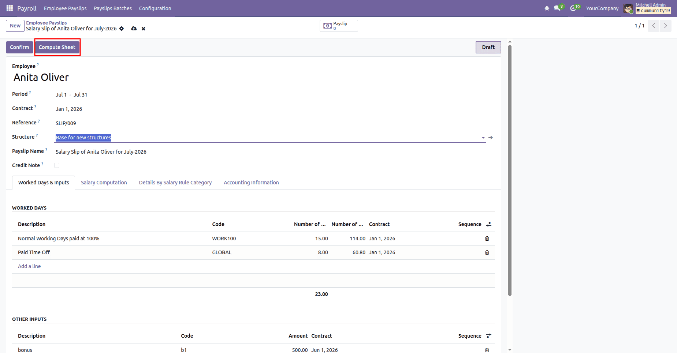Go to next record arrow
Viewport: 677px width, 353px height.
(x=666, y=26)
